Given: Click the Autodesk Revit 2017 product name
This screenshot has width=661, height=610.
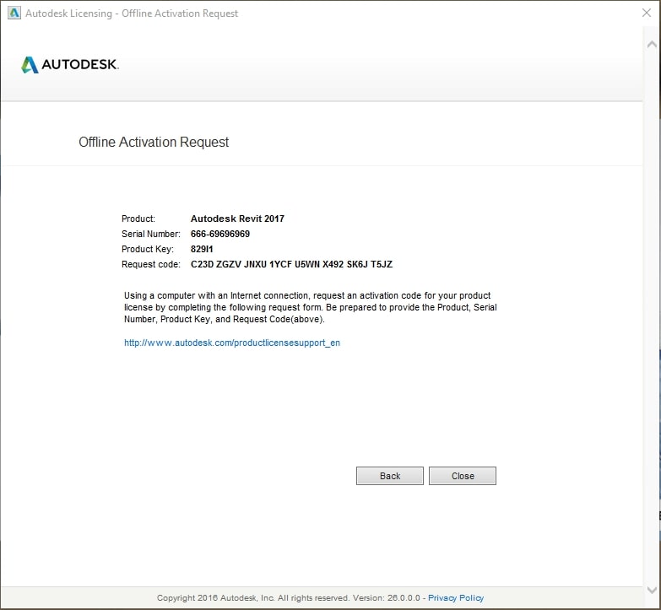Looking at the screenshot, I should (x=237, y=219).
